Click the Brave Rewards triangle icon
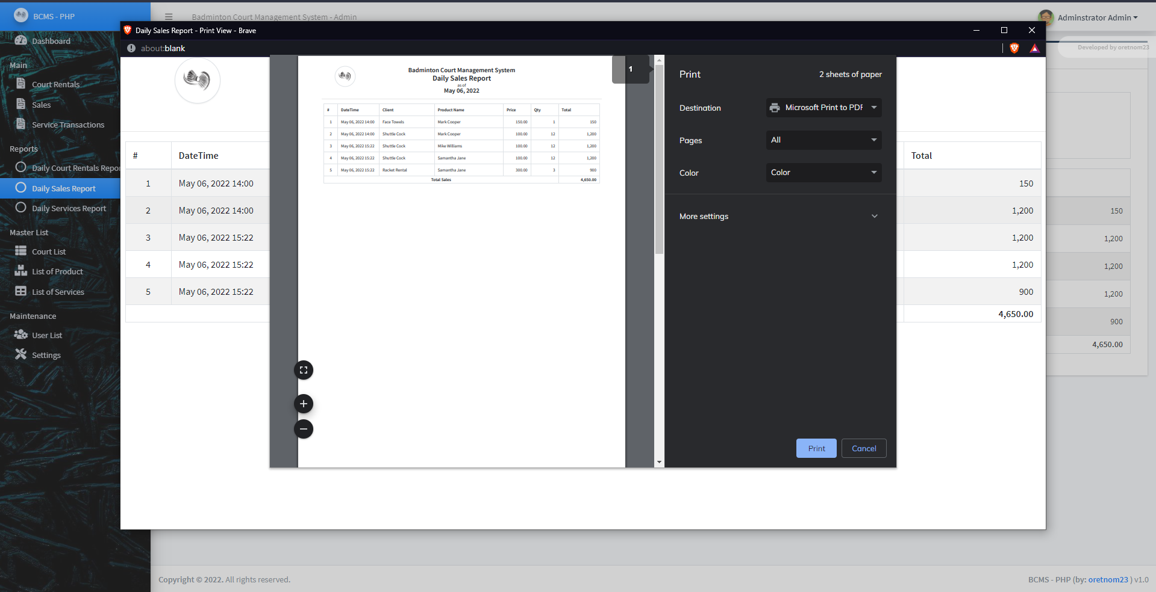This screenshot has height=592, width=1156. 1034,48
